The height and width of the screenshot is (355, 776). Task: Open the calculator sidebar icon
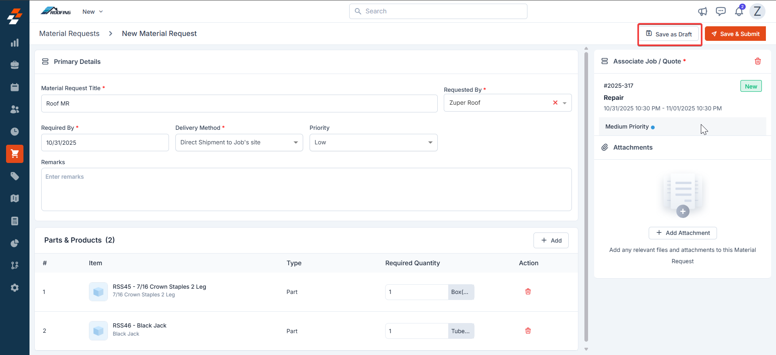click(15, 221)
